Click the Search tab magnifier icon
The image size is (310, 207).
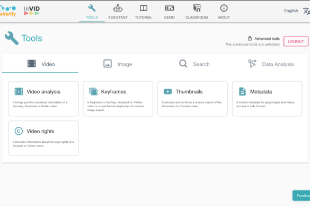tap(183, 64)
